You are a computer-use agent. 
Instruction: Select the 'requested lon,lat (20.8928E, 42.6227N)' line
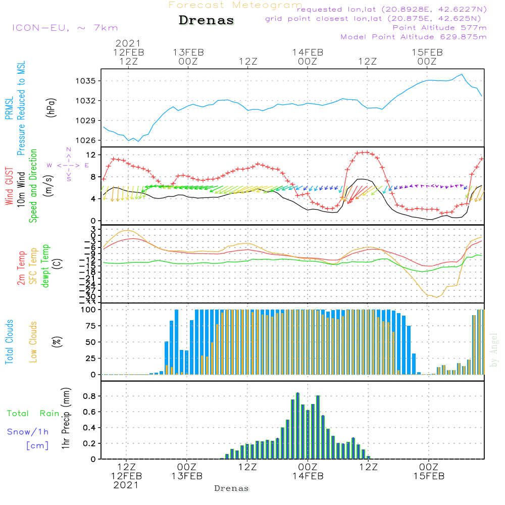(392, 10)
